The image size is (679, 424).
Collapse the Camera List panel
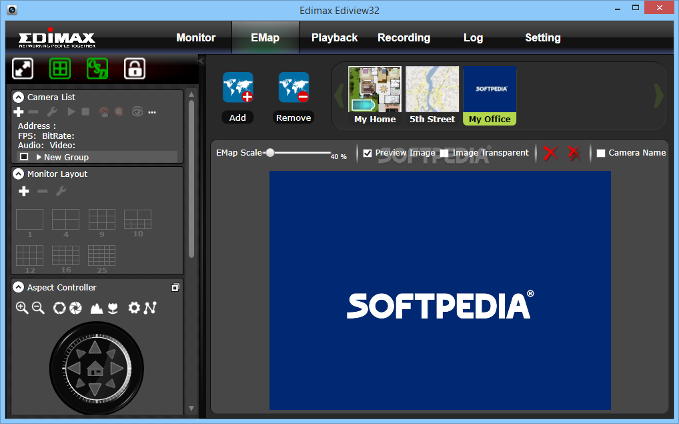(18, 97)
